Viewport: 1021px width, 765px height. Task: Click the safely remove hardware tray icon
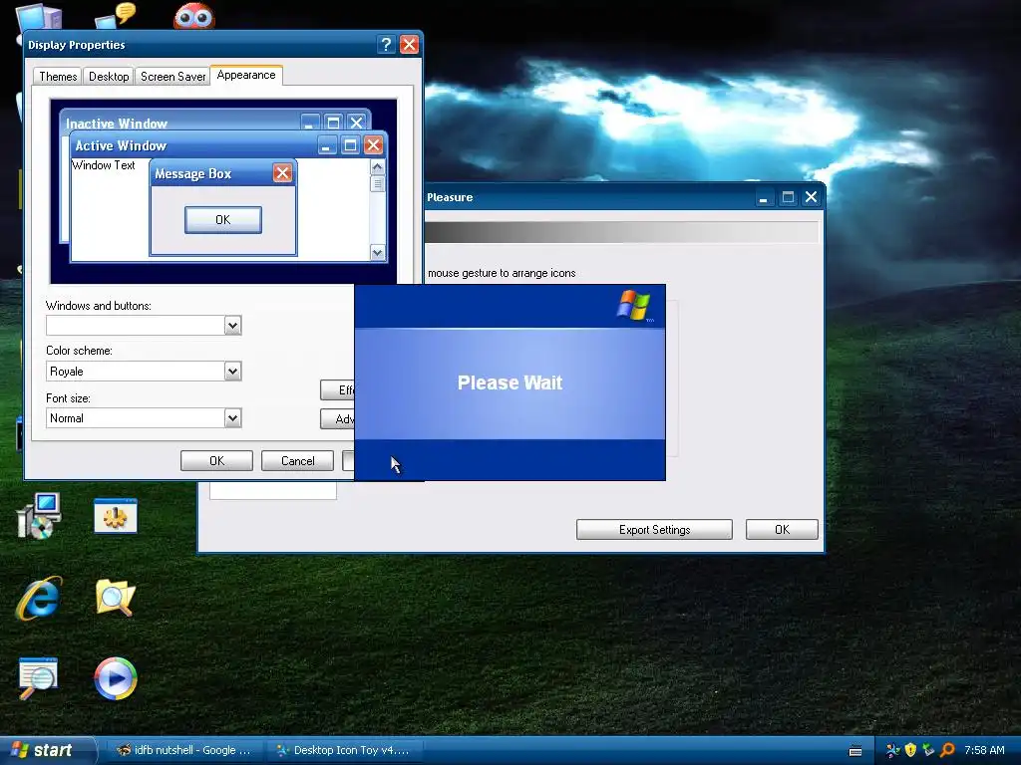(928, 751)
